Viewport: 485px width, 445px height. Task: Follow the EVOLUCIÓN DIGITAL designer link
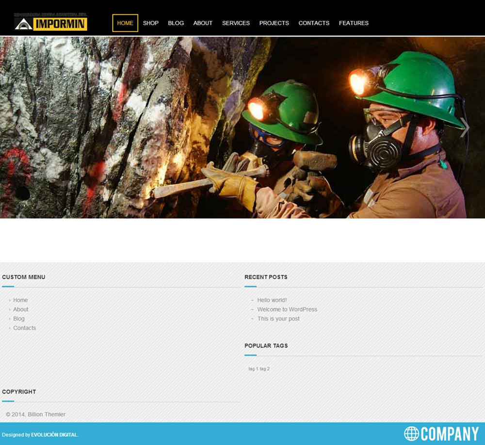coord(54,435)
